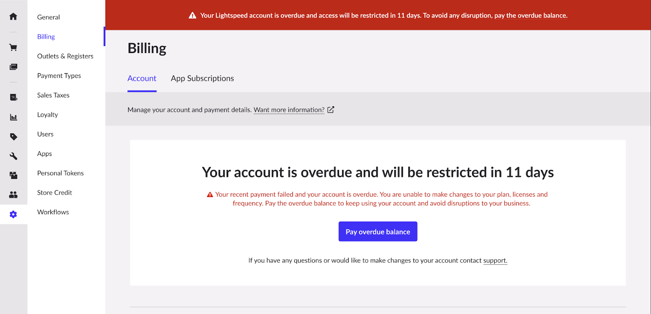Open the Catalog price tag icon
This screenshot has width=651, height=314.
(13, 137)
